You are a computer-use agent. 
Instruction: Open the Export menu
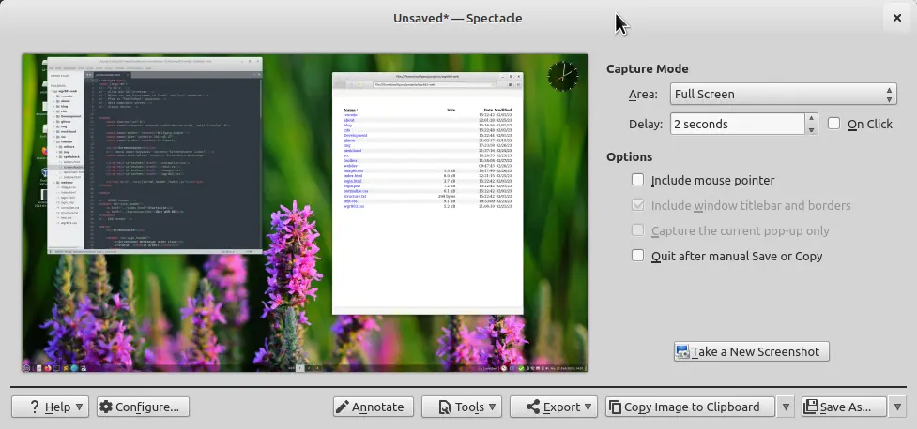click(553, 407)
